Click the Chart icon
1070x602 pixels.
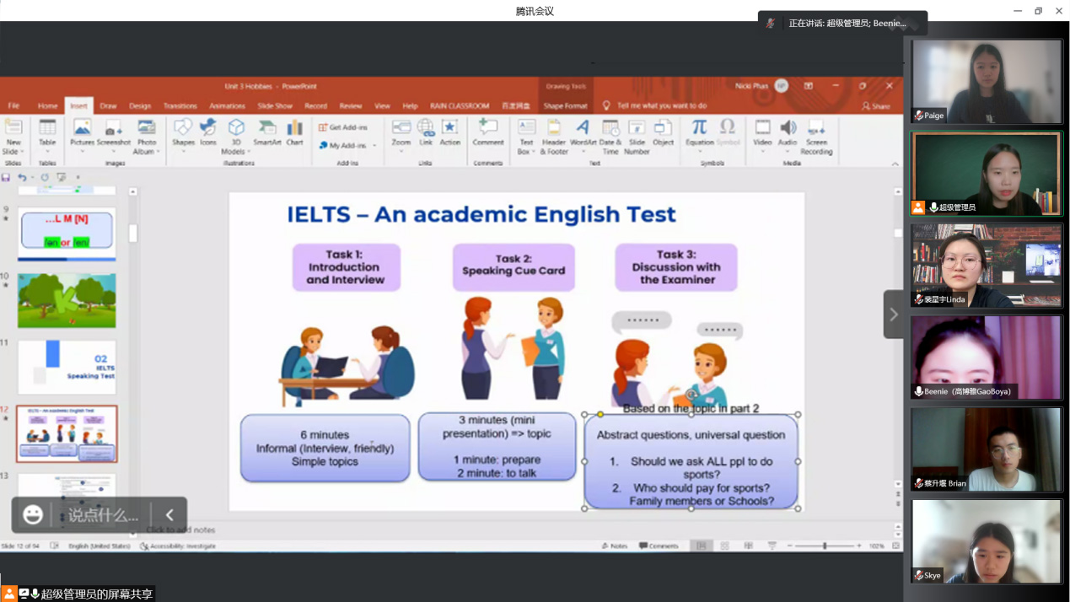coord(294,133)
